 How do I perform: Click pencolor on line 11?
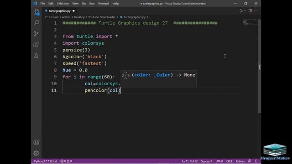click(96, 90)
